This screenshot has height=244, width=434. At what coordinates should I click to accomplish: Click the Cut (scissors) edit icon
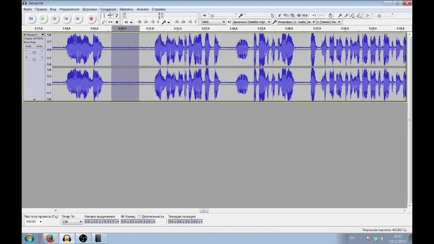[279, 16]
